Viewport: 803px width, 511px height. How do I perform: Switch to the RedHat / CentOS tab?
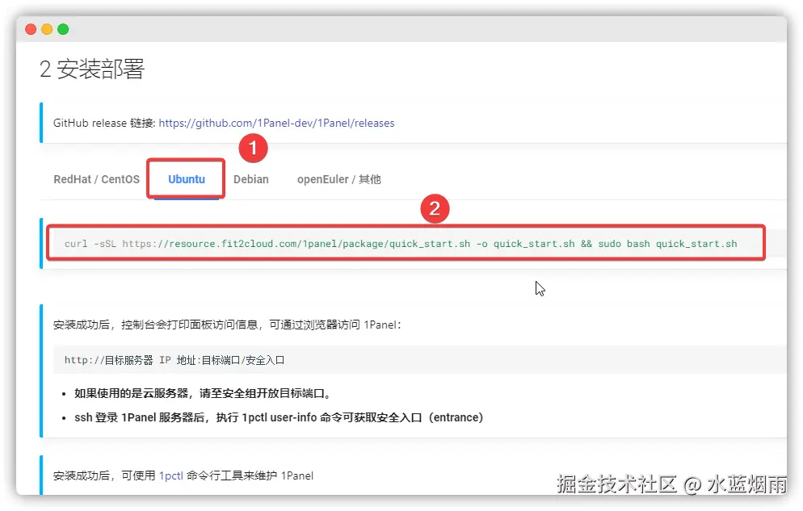[96, 179]
